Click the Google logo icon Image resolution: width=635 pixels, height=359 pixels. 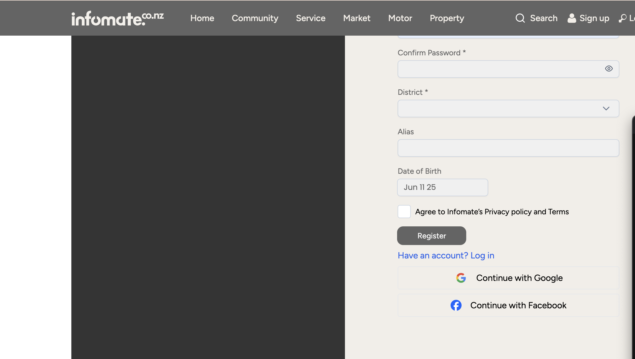pos(461,278)
